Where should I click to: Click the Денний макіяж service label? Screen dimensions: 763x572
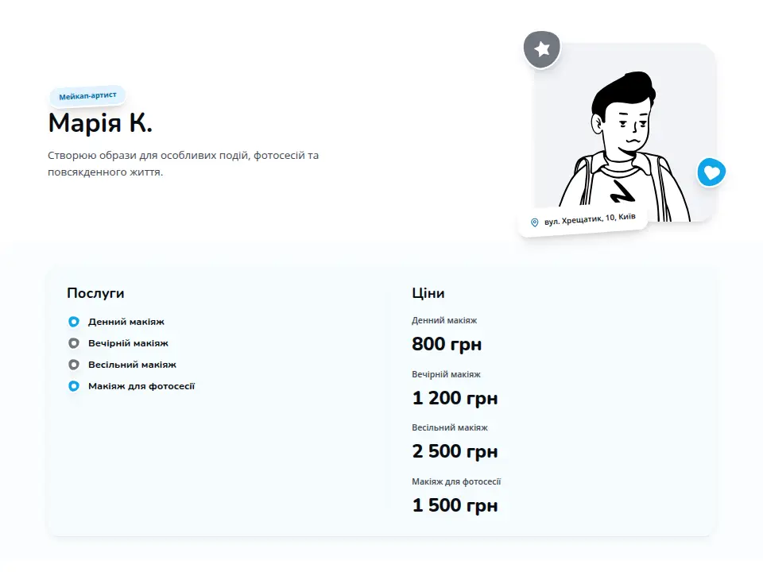pos(126,322)
